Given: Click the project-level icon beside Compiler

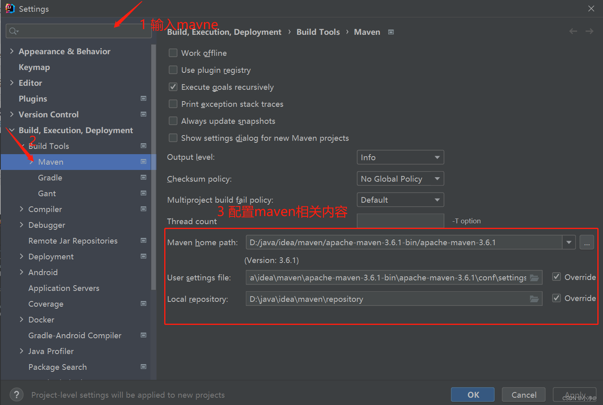Looking at the screenshot, I should pyautogui.click(x=143, y=209).
